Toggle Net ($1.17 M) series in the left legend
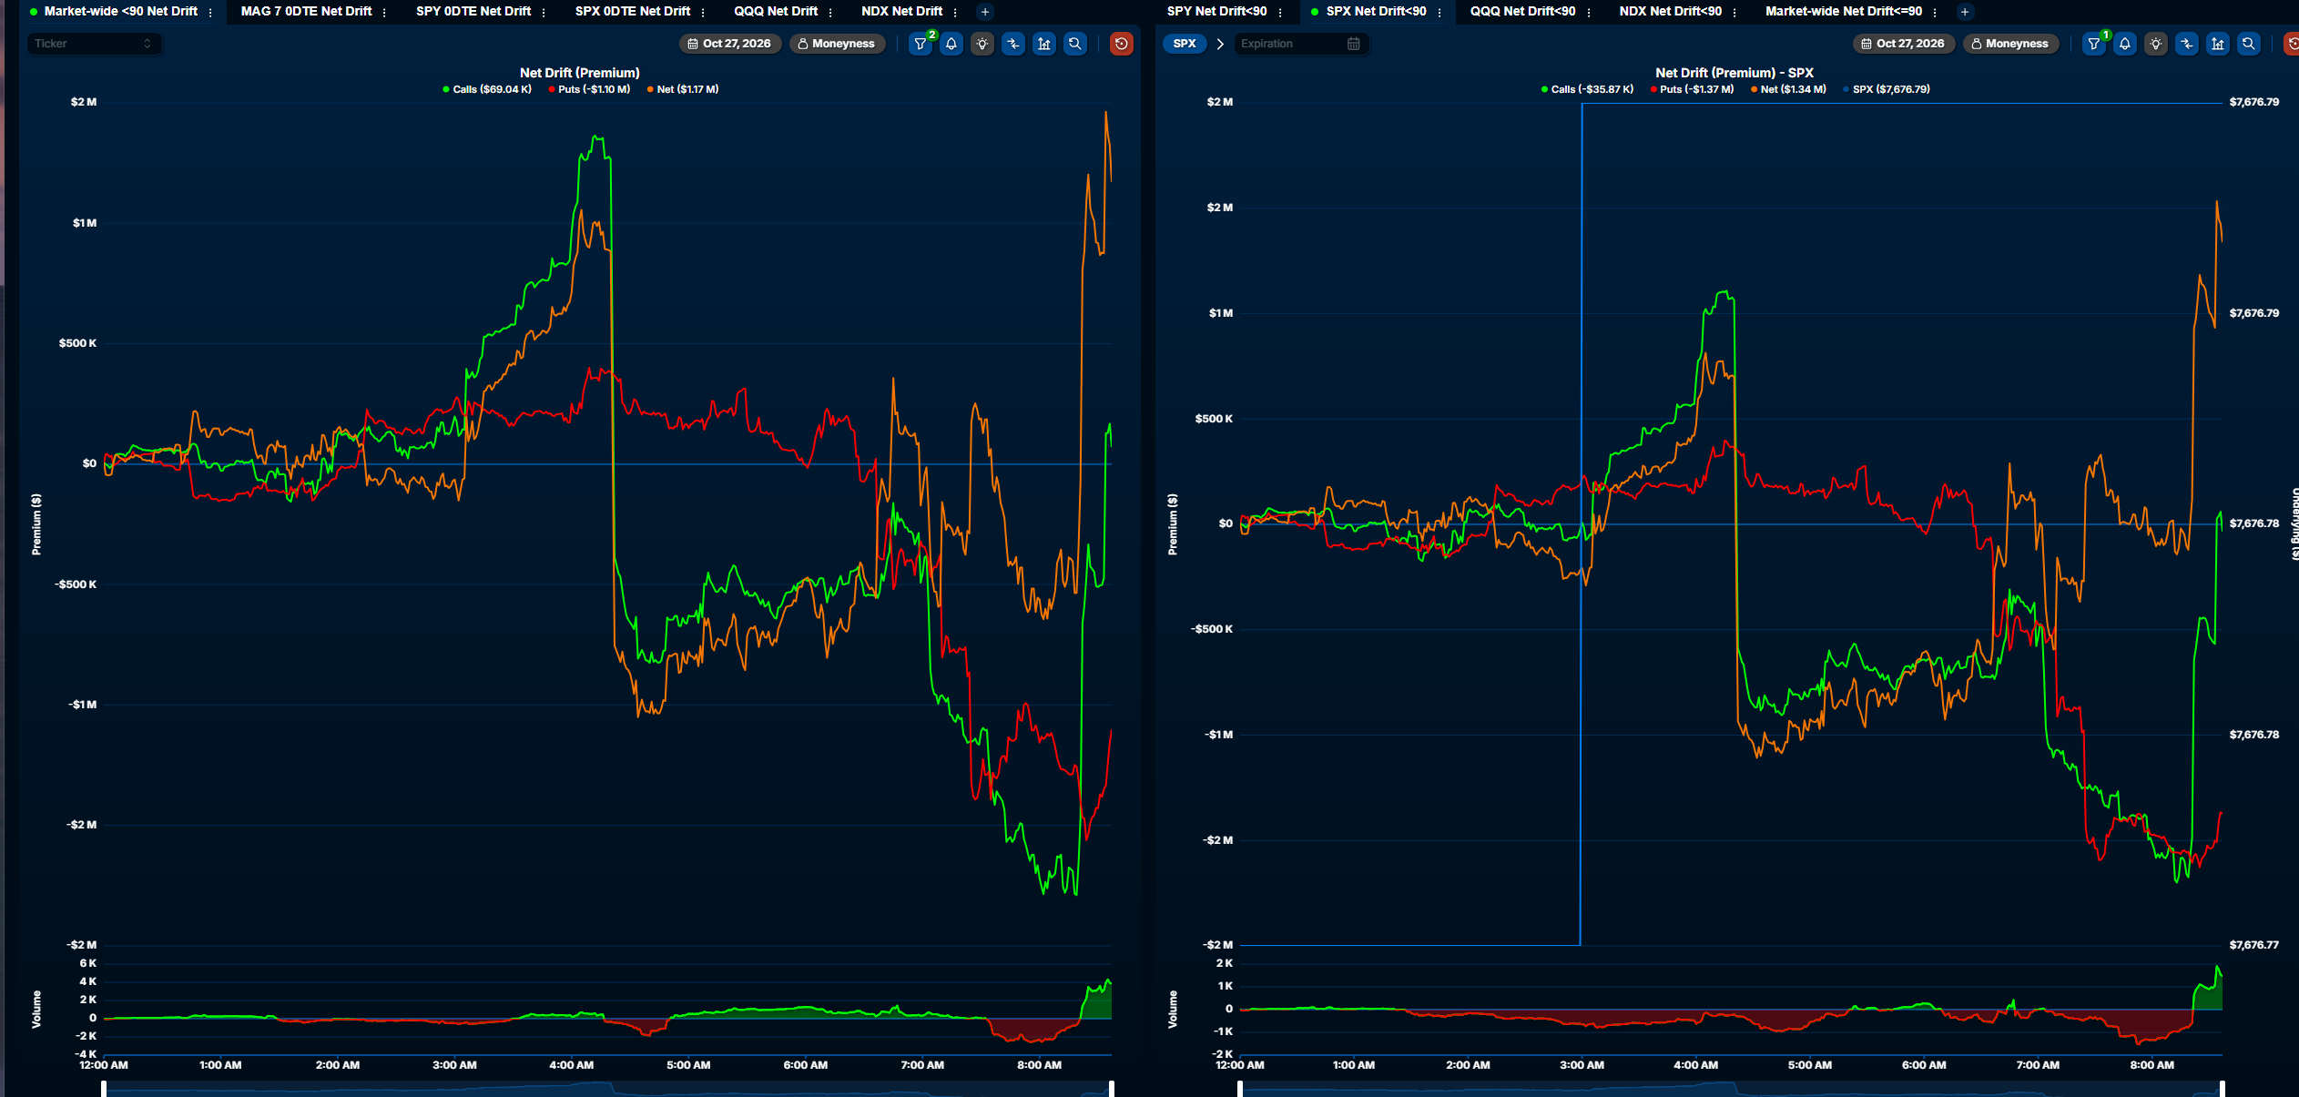Screen dimensions: 2299x1097 [683, 89]
